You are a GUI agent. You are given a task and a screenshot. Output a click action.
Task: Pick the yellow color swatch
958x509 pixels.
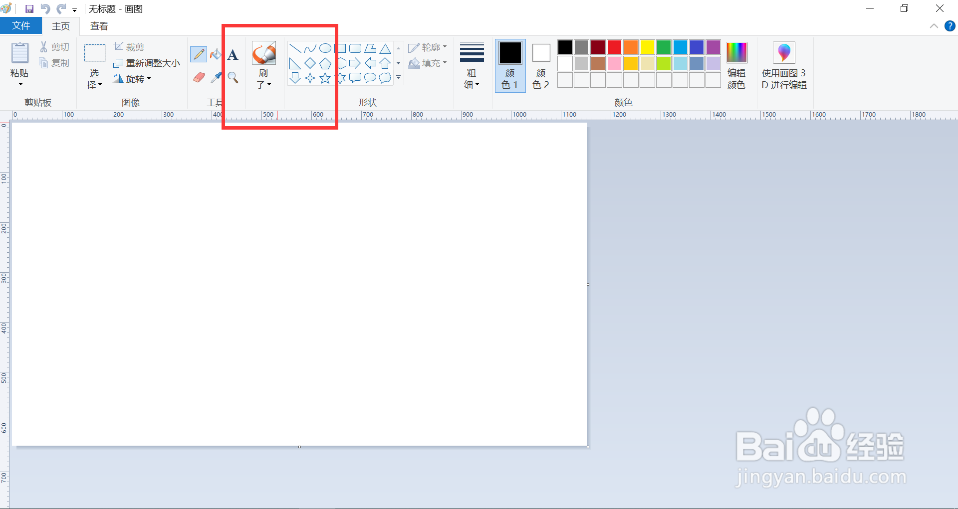647,47
